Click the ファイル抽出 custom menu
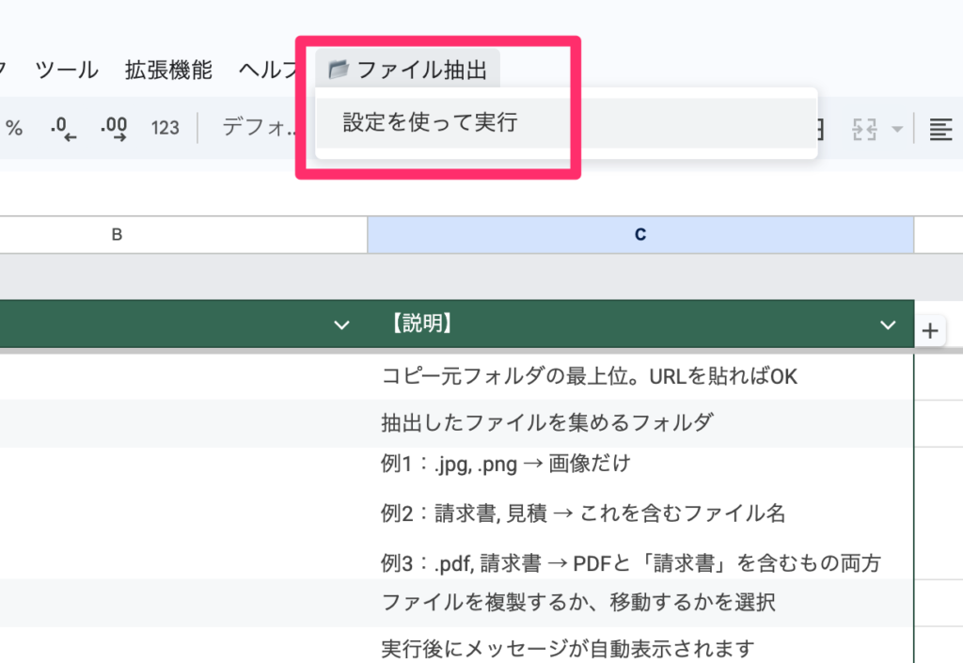963x663 pixels. pyautogui.click(x=408, y=69)
